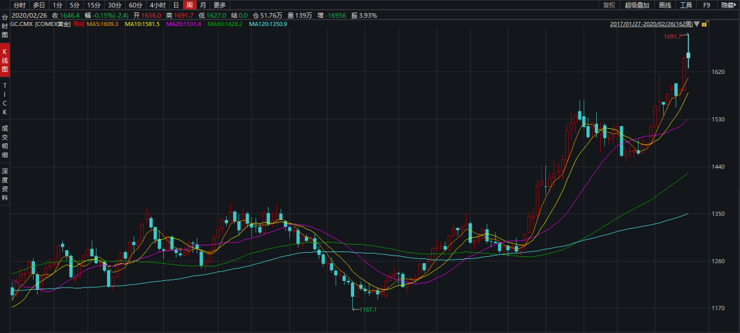This screenshot has width=740, height=333.
Task: Select the 15分 interval tab
Action: (94, 5)
